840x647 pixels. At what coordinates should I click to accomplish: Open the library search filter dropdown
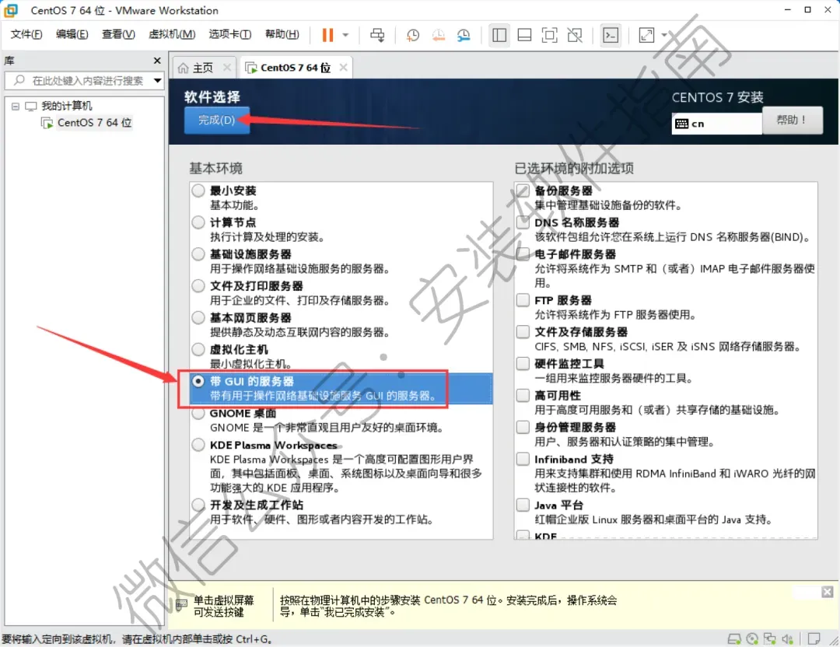tap(157, 81)
